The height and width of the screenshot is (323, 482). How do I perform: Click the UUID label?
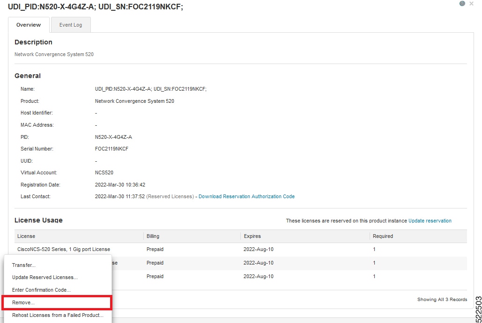tap(26, 161)
